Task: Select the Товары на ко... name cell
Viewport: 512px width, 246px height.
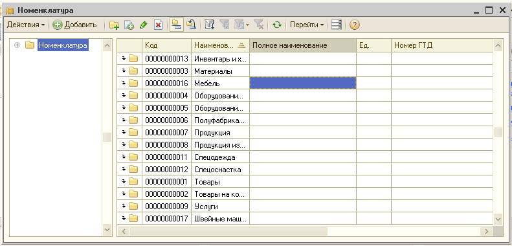Action: (x=221, y=194)
